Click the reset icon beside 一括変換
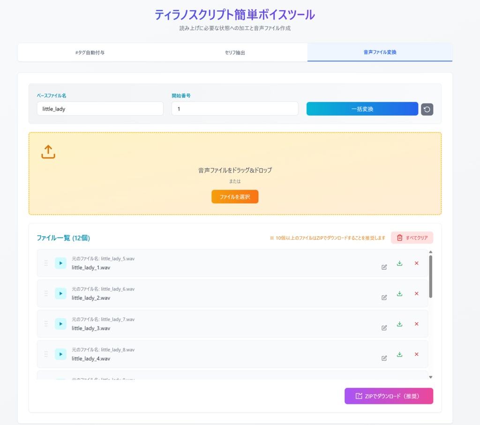Image resolution: width=480 pixels, height=425 pixels. click(x=427, y=108)
